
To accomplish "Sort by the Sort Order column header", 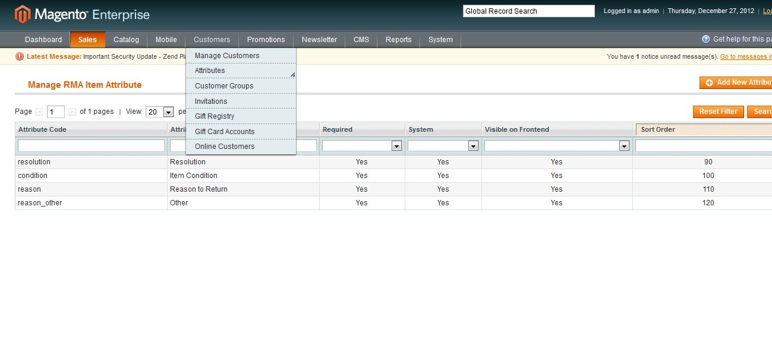I will pyautogui.click(x=658, y=129).
